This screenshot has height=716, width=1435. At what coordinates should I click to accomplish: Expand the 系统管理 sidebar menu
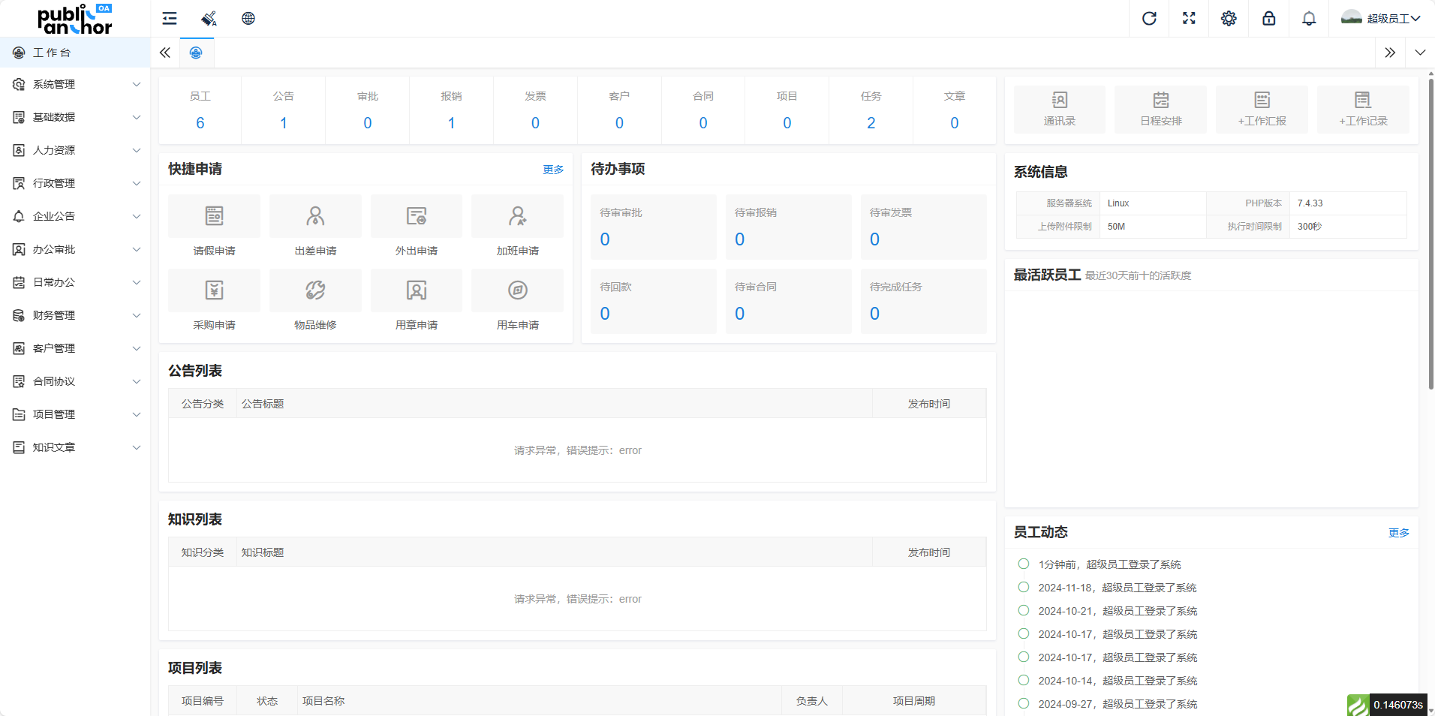tap(75, 84)
